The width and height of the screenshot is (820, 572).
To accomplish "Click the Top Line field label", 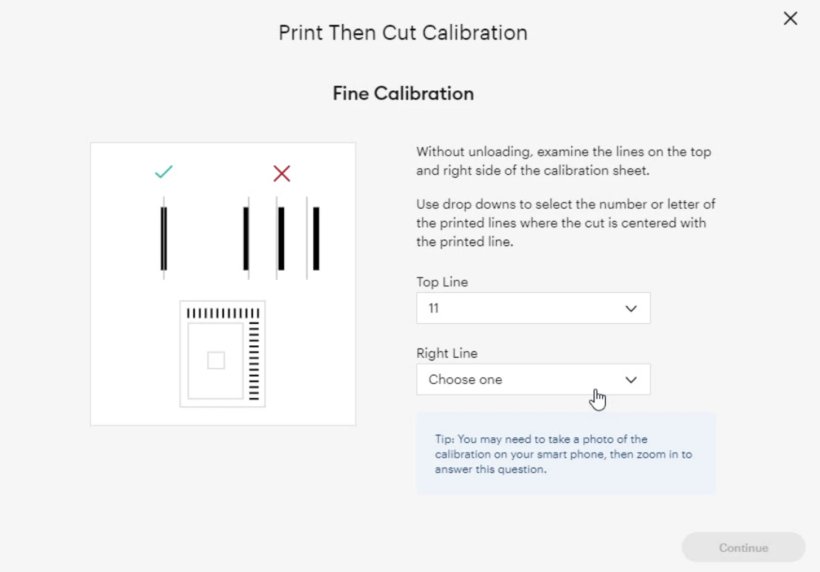I will tap(442, 282).
